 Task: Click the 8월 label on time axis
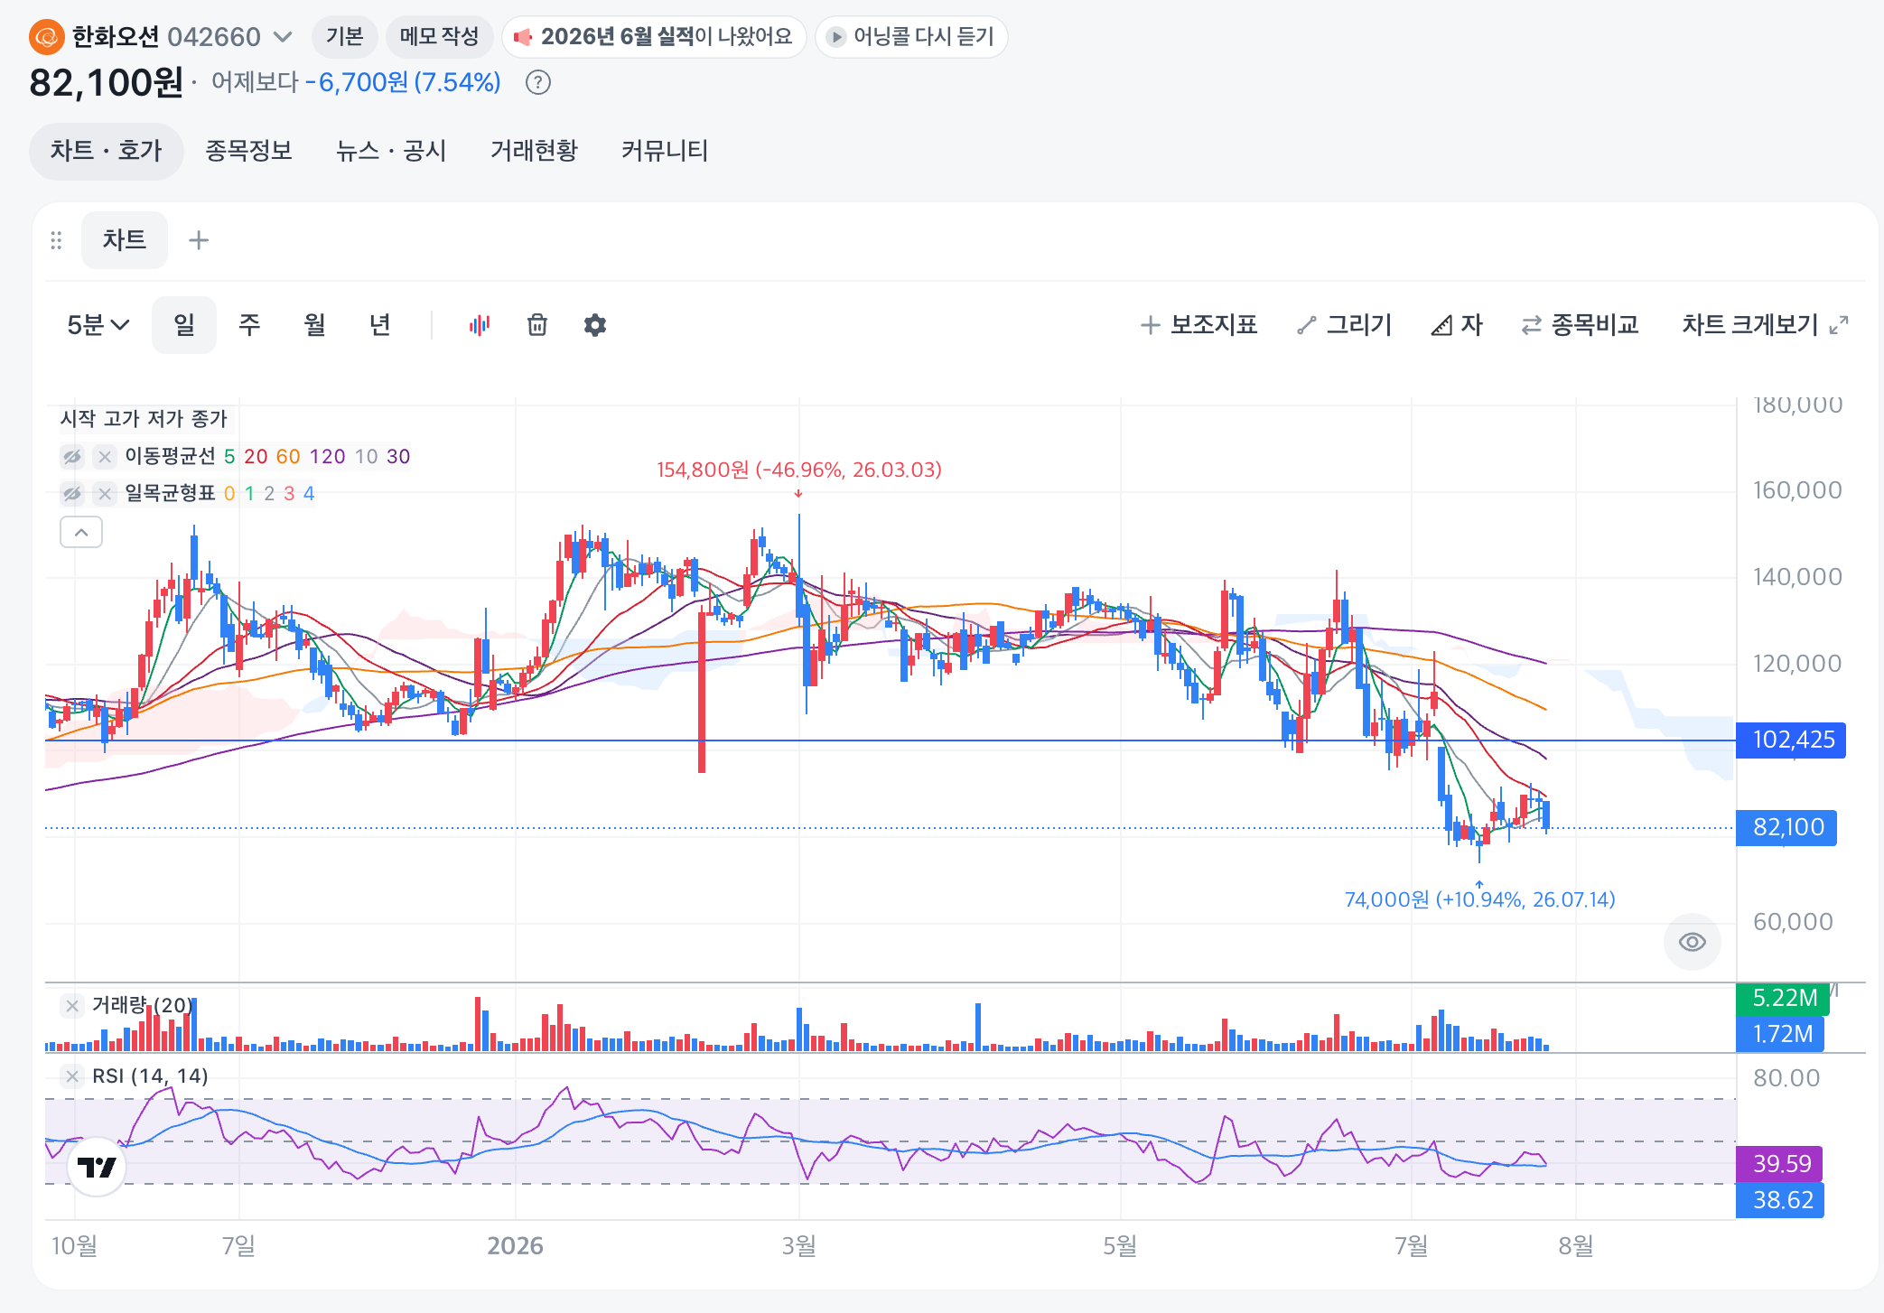point(1576,1247)
